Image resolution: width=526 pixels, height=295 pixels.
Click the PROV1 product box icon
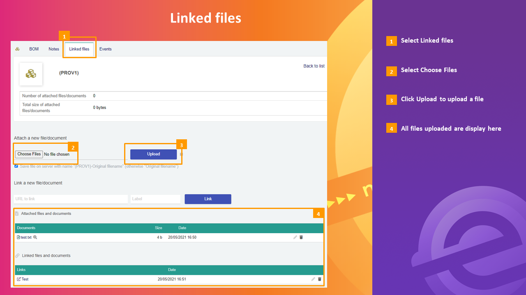click(x=31, y=74)
